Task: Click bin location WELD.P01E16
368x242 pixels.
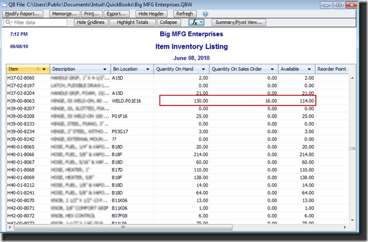Action: [126, 101]
